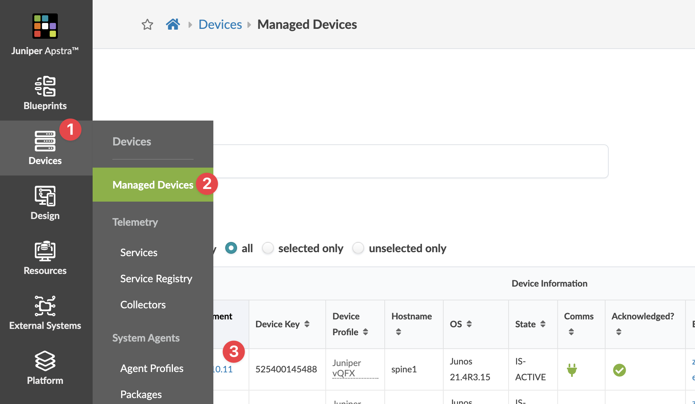The image size is (695, 404).
Task: Open the Platform section
Action: coord(45,368)
